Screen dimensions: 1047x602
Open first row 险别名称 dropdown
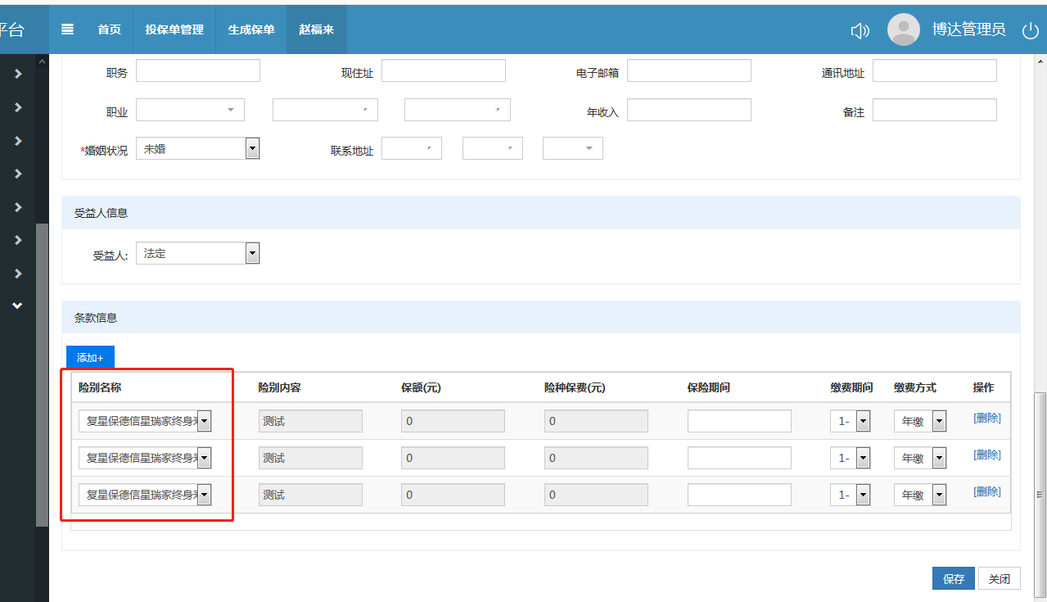(205, 421)
